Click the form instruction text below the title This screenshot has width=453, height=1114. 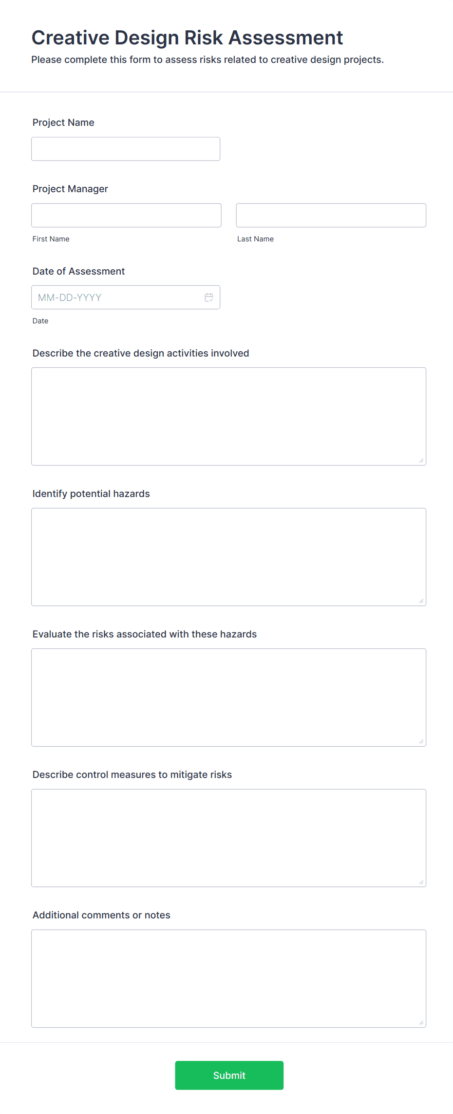click(x=208, y=60)
